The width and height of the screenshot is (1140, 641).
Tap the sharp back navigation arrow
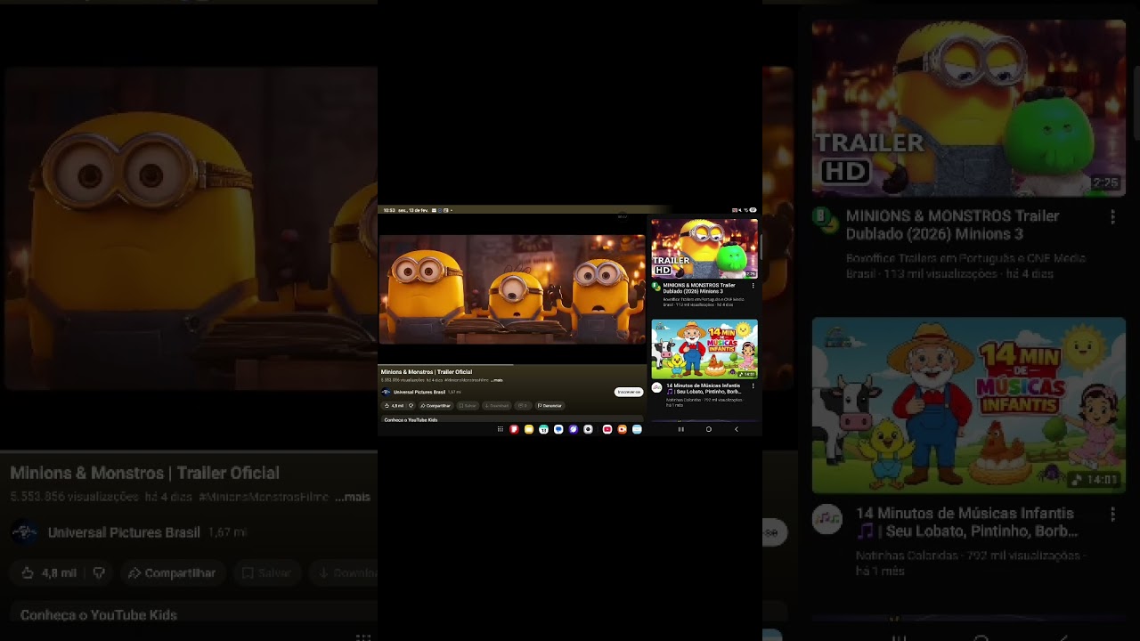737,429
